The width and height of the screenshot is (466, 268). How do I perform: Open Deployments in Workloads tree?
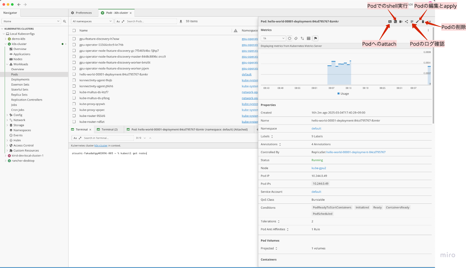click(20, 80)
